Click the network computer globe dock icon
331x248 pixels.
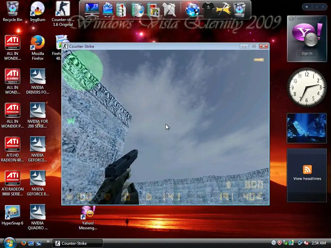coord(108,9)
